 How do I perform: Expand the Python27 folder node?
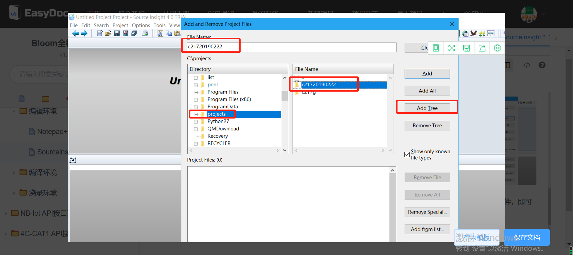[196, 122]
